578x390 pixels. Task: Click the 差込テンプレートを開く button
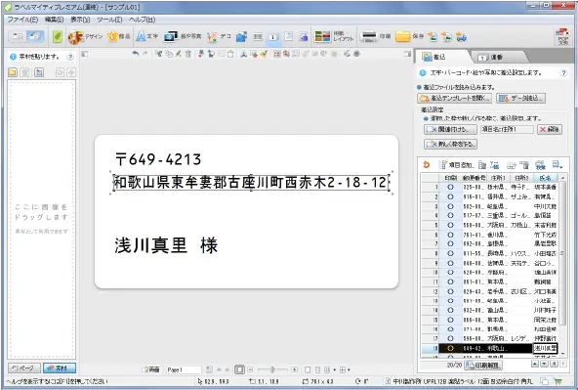point(455,98)
